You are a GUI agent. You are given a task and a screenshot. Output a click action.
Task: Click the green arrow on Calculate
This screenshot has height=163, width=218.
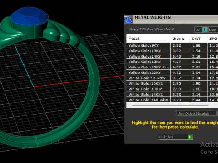click(190, 137)
